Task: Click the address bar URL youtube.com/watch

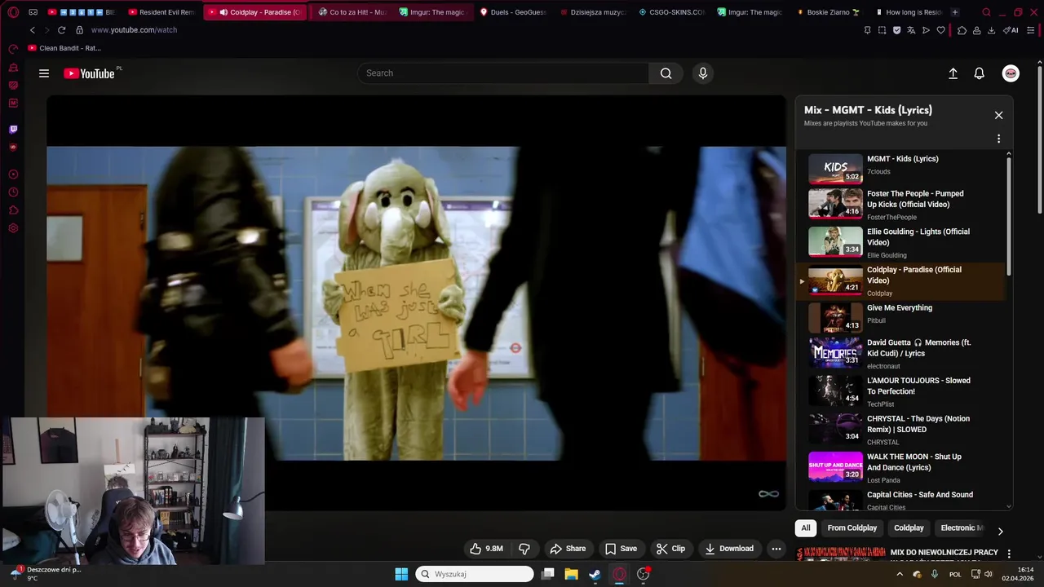Action: [x=134, y=30]
